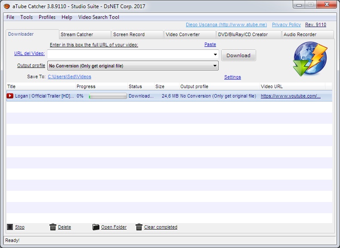Click the Clear completed trash icon

point(139,227)
